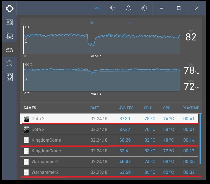Viewport: 210px width, 184px height.
Task: Click 00:41 playtime value
Action: coord(189,119)
